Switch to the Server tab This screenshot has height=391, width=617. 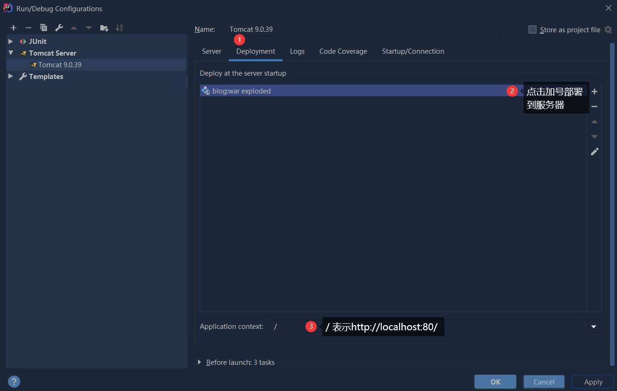(x=211, y=51)
